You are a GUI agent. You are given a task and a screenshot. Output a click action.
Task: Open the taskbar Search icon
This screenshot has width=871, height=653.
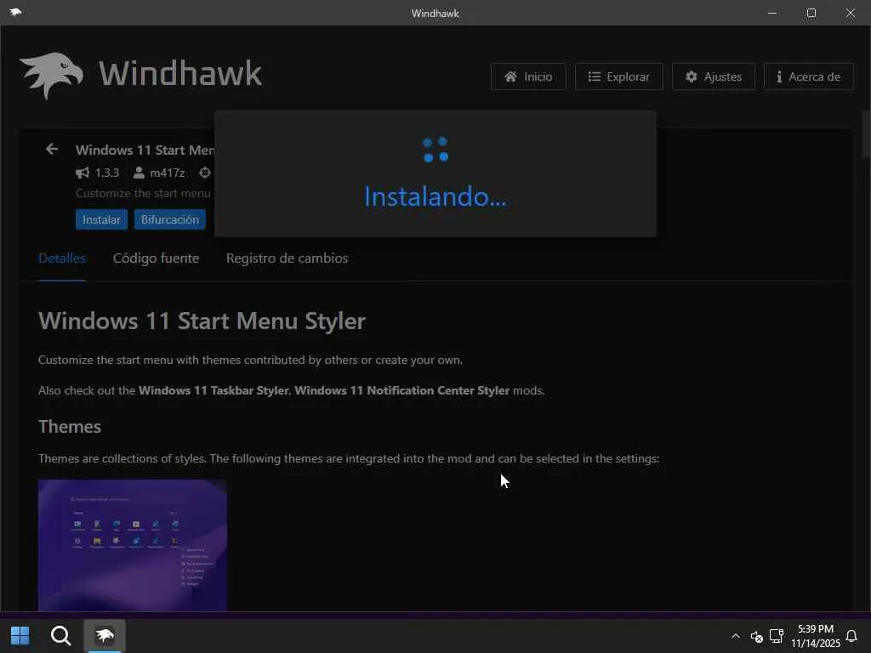(x=60, y=636)
